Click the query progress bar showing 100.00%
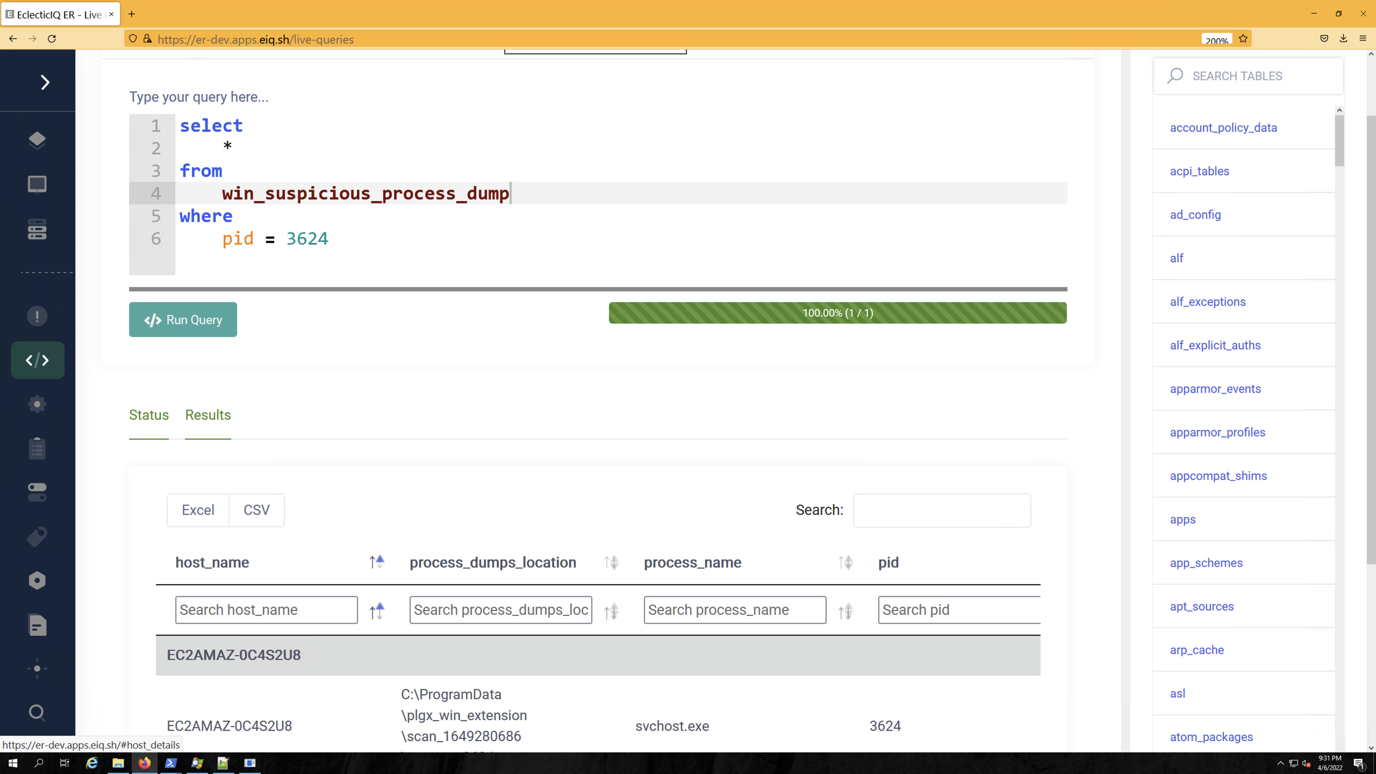 (837, 313)
